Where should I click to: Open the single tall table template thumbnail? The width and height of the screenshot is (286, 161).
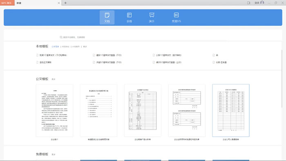[x=143, y=110]
